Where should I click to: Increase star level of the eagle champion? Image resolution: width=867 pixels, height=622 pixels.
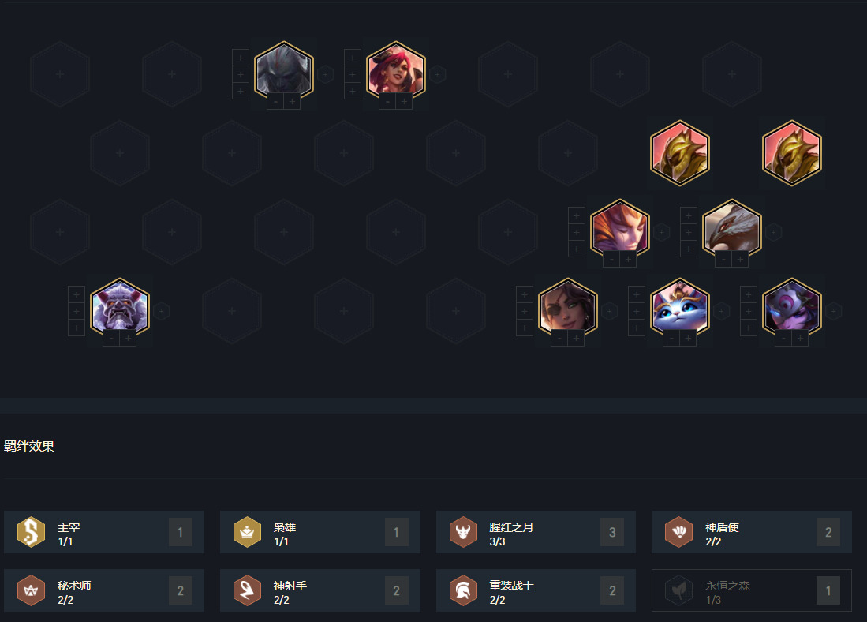tap(740, 259)
